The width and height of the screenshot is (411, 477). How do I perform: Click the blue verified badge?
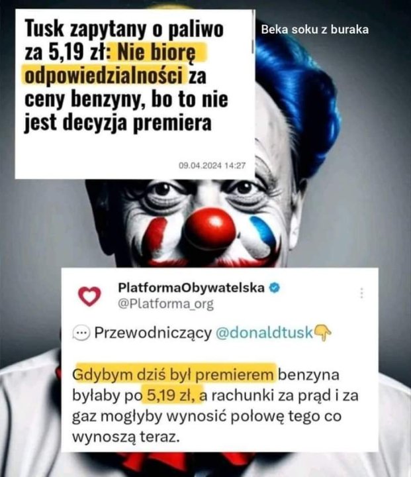(275, 288)
